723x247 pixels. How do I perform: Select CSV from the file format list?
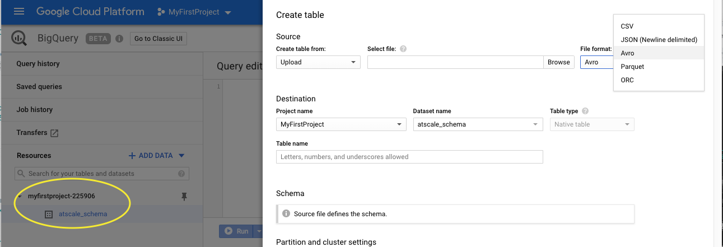tap(627, 26)
